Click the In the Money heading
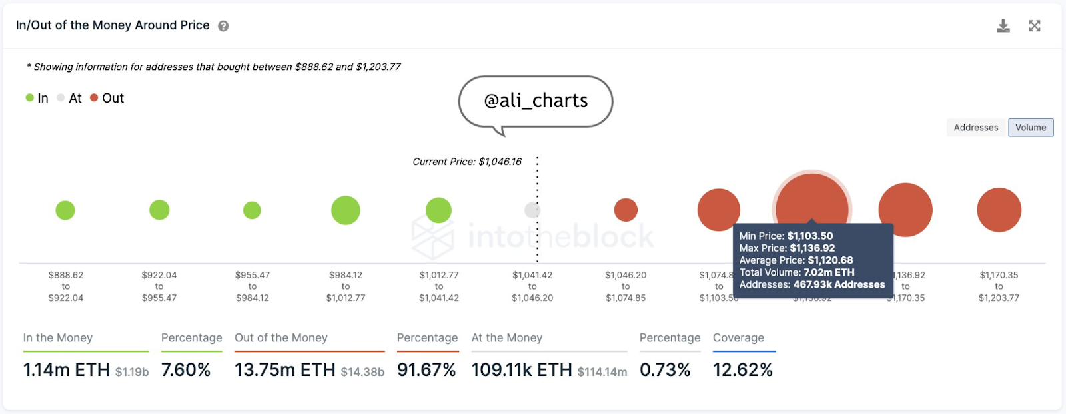1066x414 pixels. 58,338
